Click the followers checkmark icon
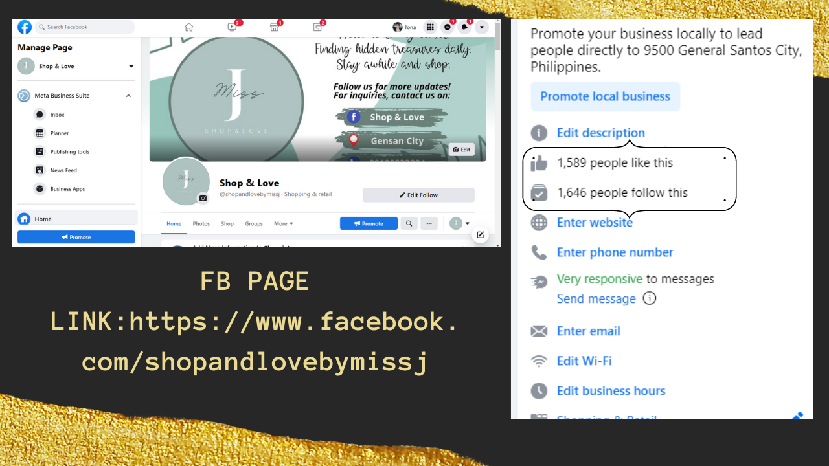 539,193
